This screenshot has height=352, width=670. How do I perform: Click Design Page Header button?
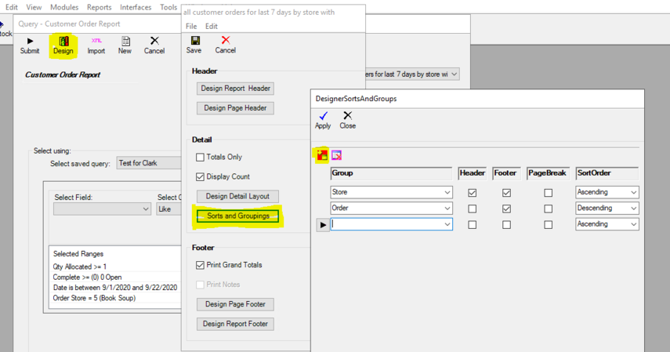235,108
